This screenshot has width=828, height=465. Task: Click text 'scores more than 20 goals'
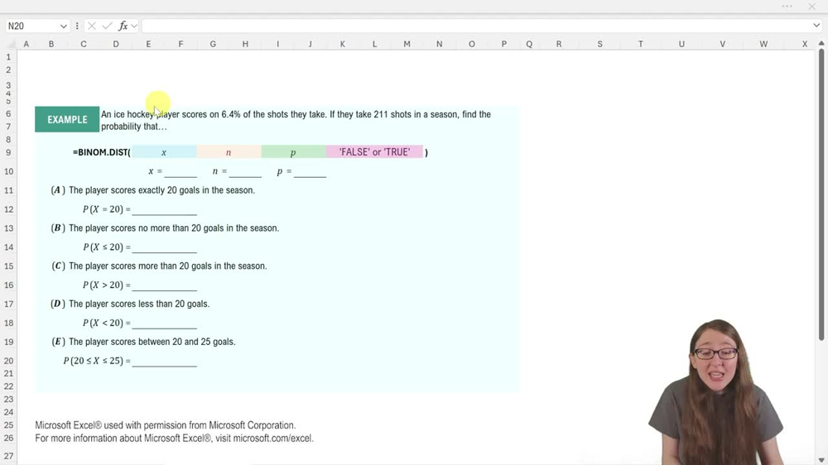[162, 266]
